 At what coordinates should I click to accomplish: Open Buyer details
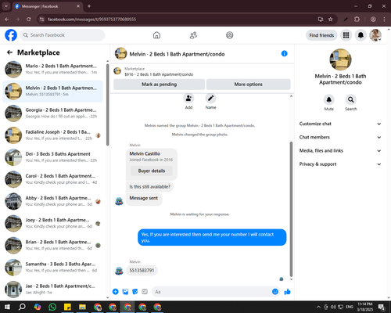(152, 171)
